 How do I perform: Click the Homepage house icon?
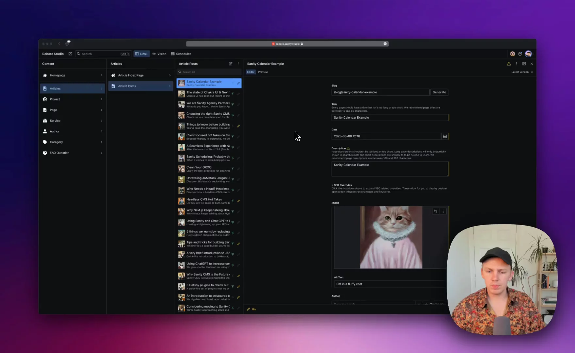(x=45, y=75)
